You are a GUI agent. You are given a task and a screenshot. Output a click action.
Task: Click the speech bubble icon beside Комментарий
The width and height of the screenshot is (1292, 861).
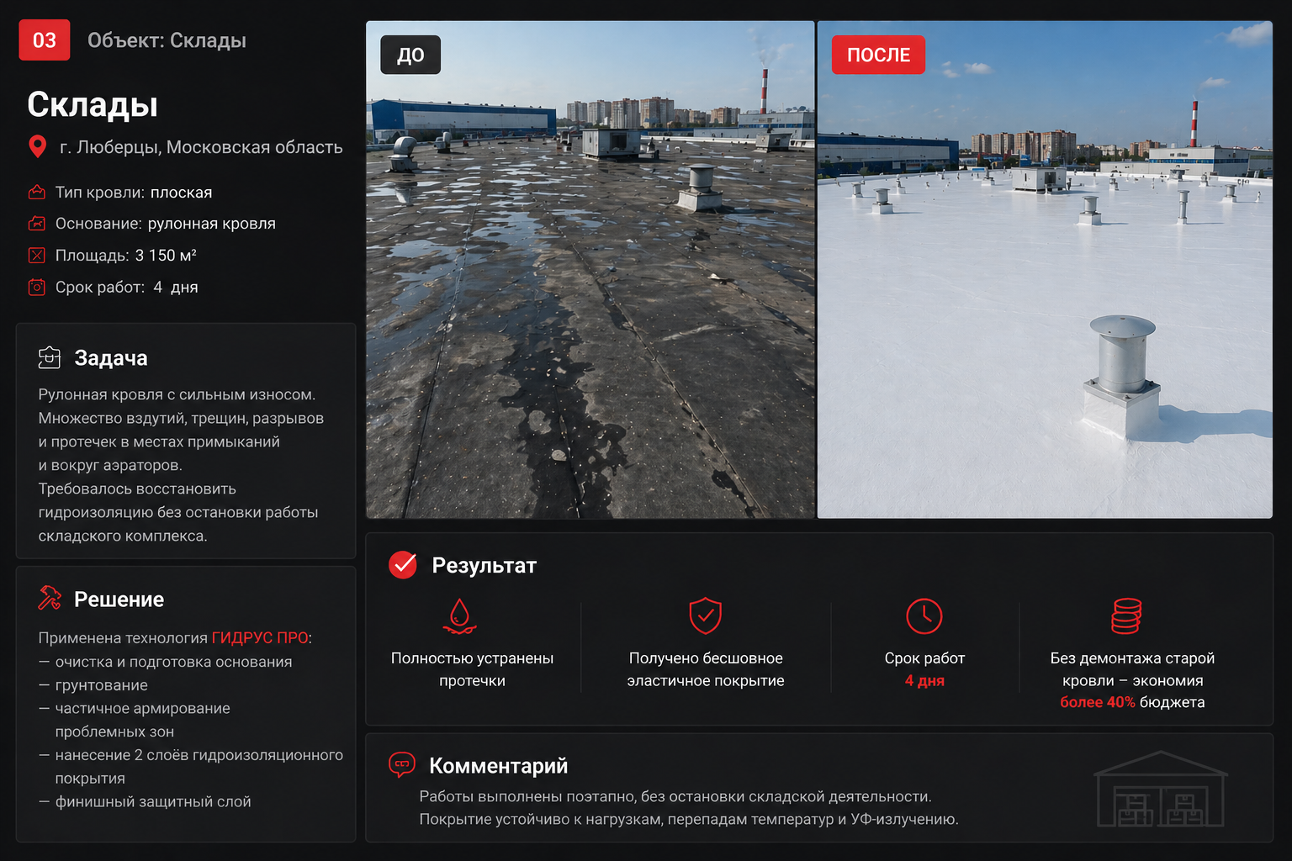pyautogui.click(x=402, y=764)
